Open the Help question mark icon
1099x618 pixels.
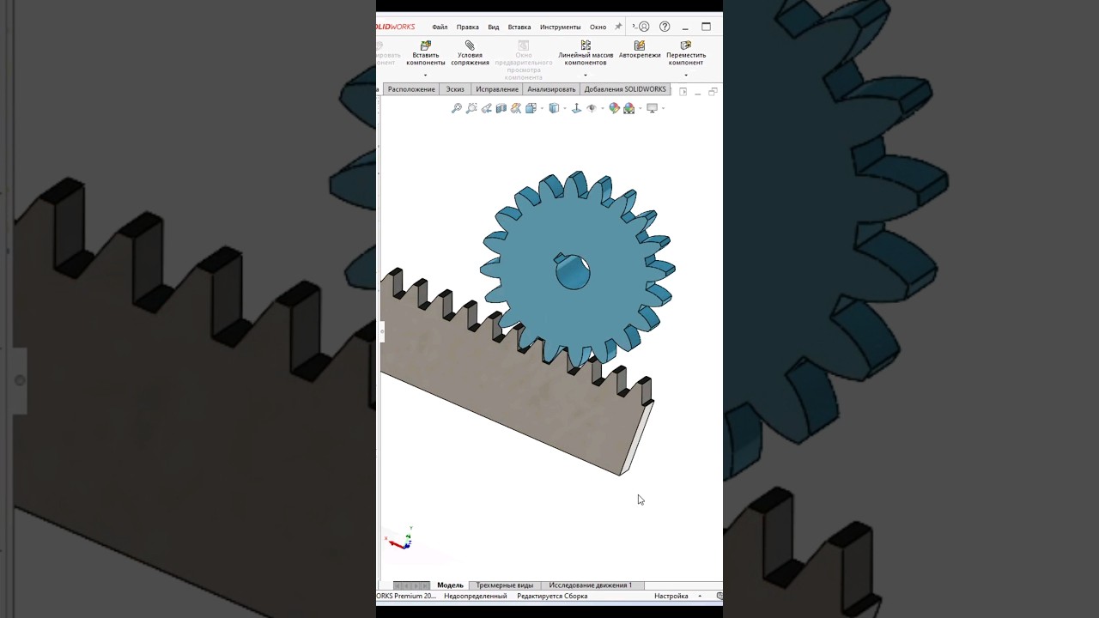click(665, 27)
